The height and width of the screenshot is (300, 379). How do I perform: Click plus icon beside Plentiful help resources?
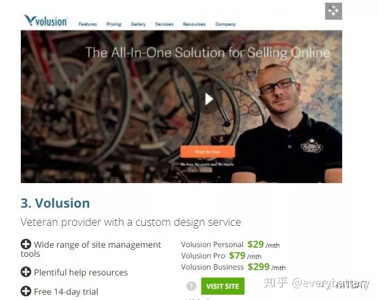[x=26, y=272]
